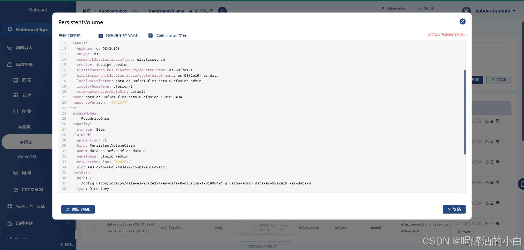Click the 存储 database icon
Screen dimensions: 524x250
(x=16, y=111)
